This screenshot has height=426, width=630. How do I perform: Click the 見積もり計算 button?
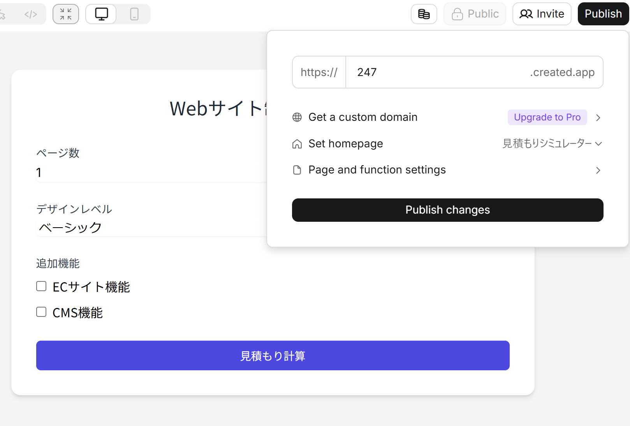coord(273,355)
